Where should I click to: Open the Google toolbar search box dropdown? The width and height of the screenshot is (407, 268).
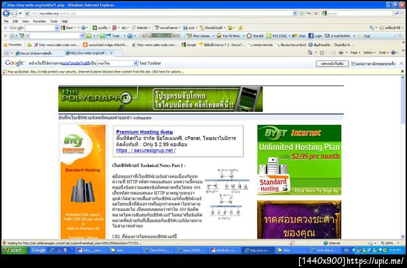coord(57,28)
